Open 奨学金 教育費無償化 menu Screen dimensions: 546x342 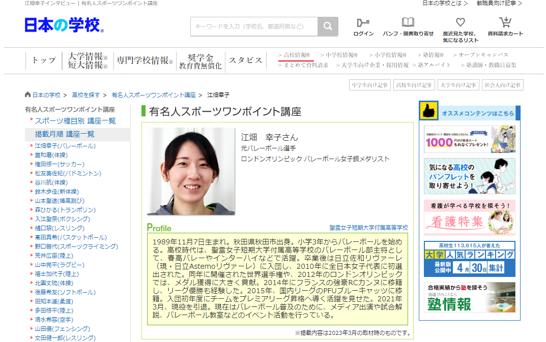point(200,61)
